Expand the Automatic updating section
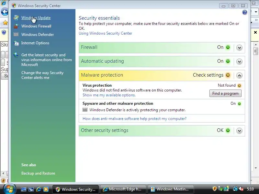Viewport: 259px width, 194px height. coord(239,61)
